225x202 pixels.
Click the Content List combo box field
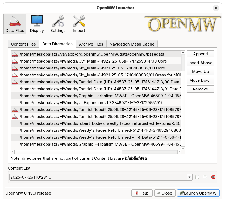pyautogui.click(x=98, y=177)
